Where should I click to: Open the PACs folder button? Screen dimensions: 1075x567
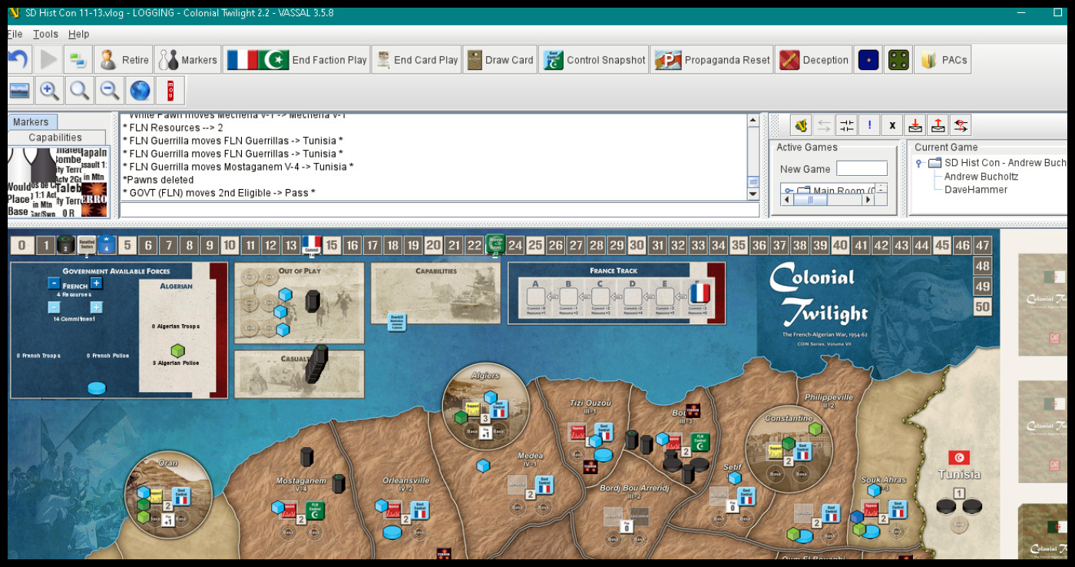942,59
